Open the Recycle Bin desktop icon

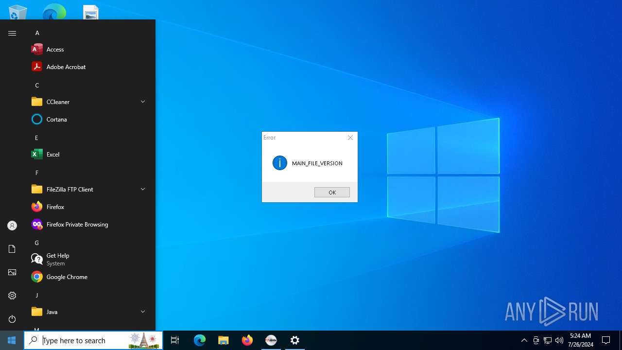point(18,12)
